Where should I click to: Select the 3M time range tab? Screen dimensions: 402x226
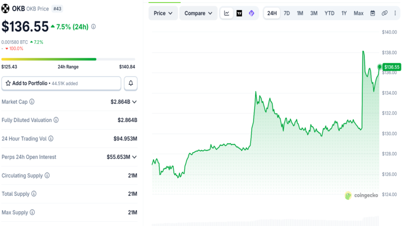314,13
